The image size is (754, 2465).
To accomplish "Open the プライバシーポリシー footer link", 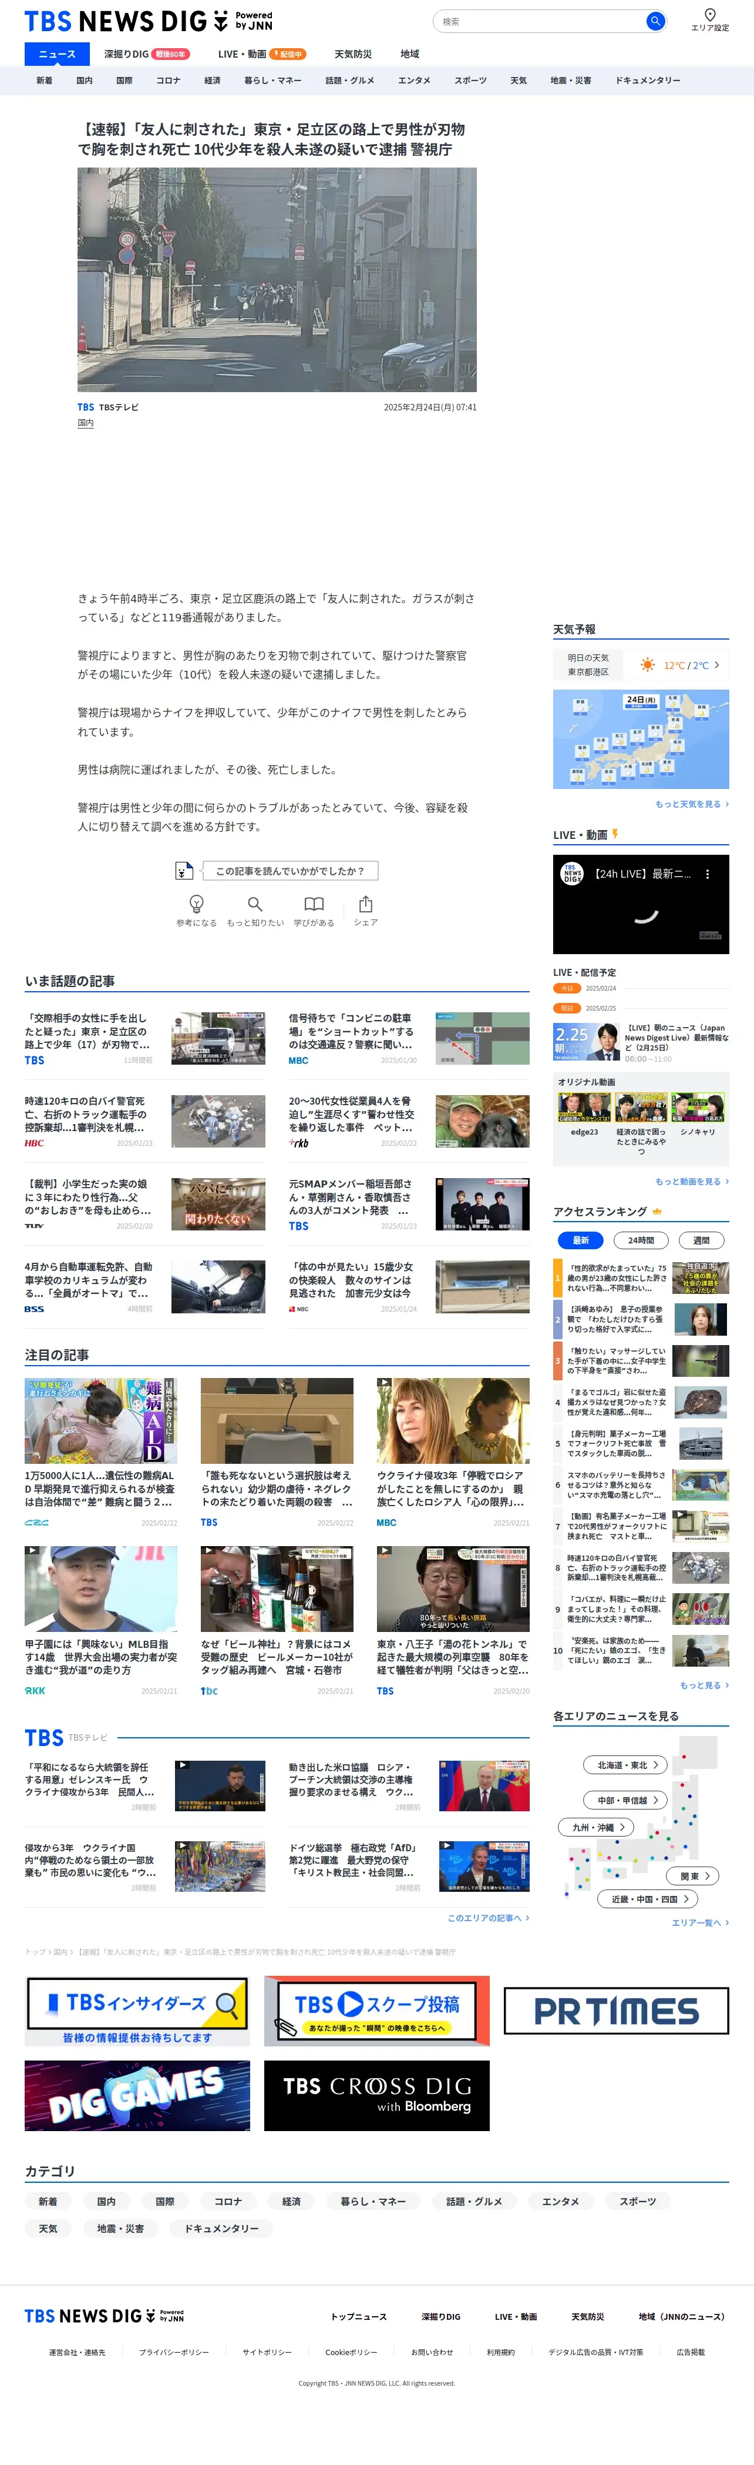I will point(174,2351).
